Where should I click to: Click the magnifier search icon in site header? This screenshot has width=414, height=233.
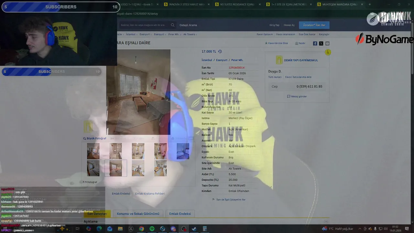[173, 25]
